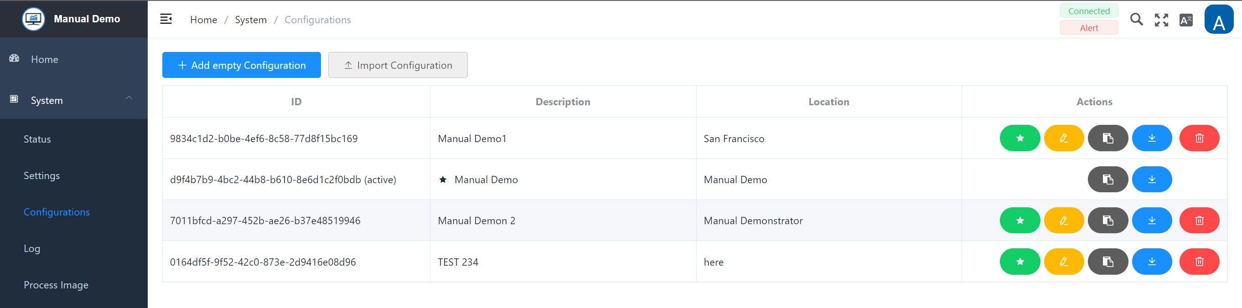Open the user avatar menu
Image resolution: width=1242 pixels, height=308 pixels.
point(1218,20)
